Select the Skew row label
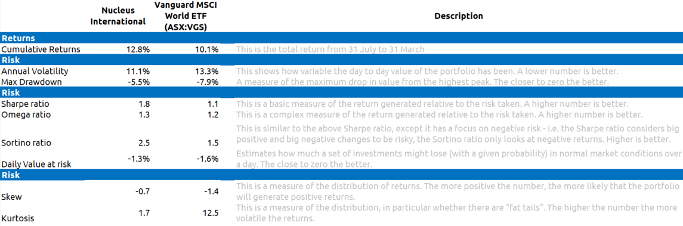The image size is (683, 226). click(x=12, y=197)
